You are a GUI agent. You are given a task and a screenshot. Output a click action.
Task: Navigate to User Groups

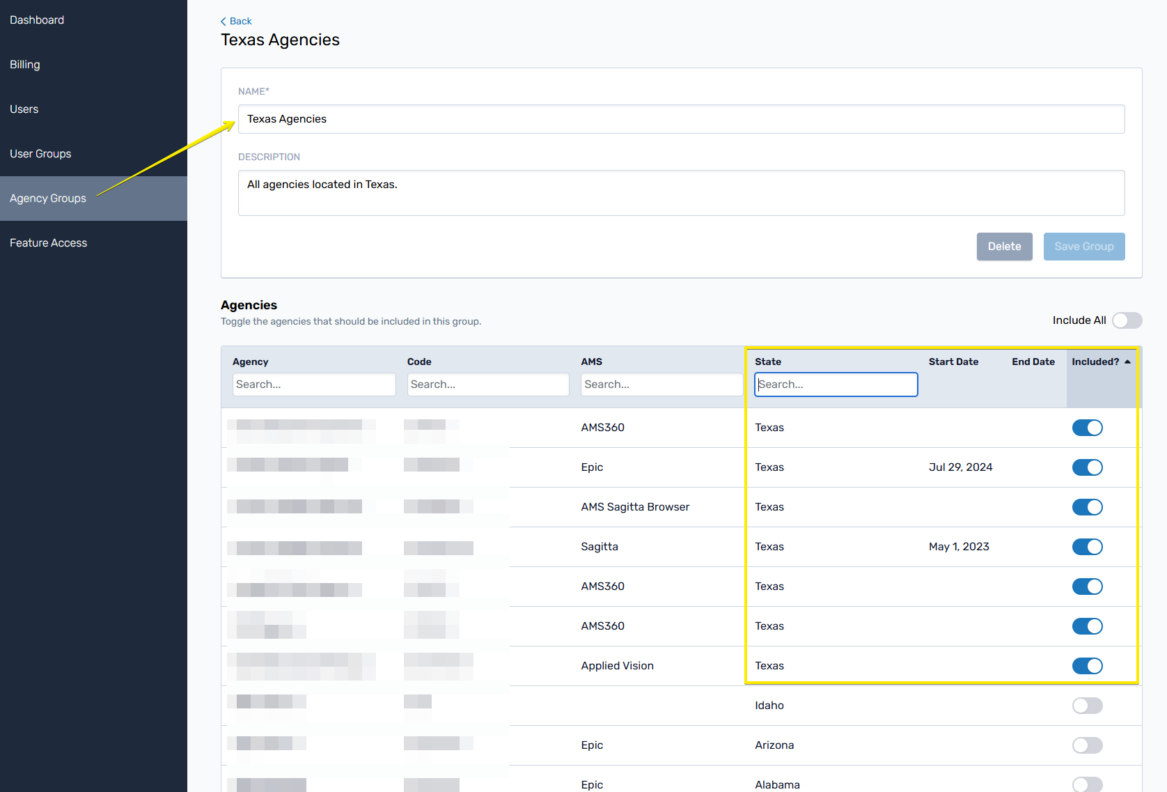pos(40,154)
